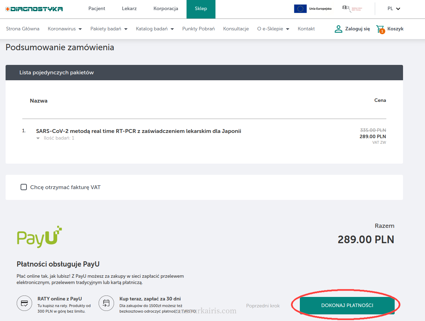
Task: Expand the Koronawirus menu
Action: point(65,29)
